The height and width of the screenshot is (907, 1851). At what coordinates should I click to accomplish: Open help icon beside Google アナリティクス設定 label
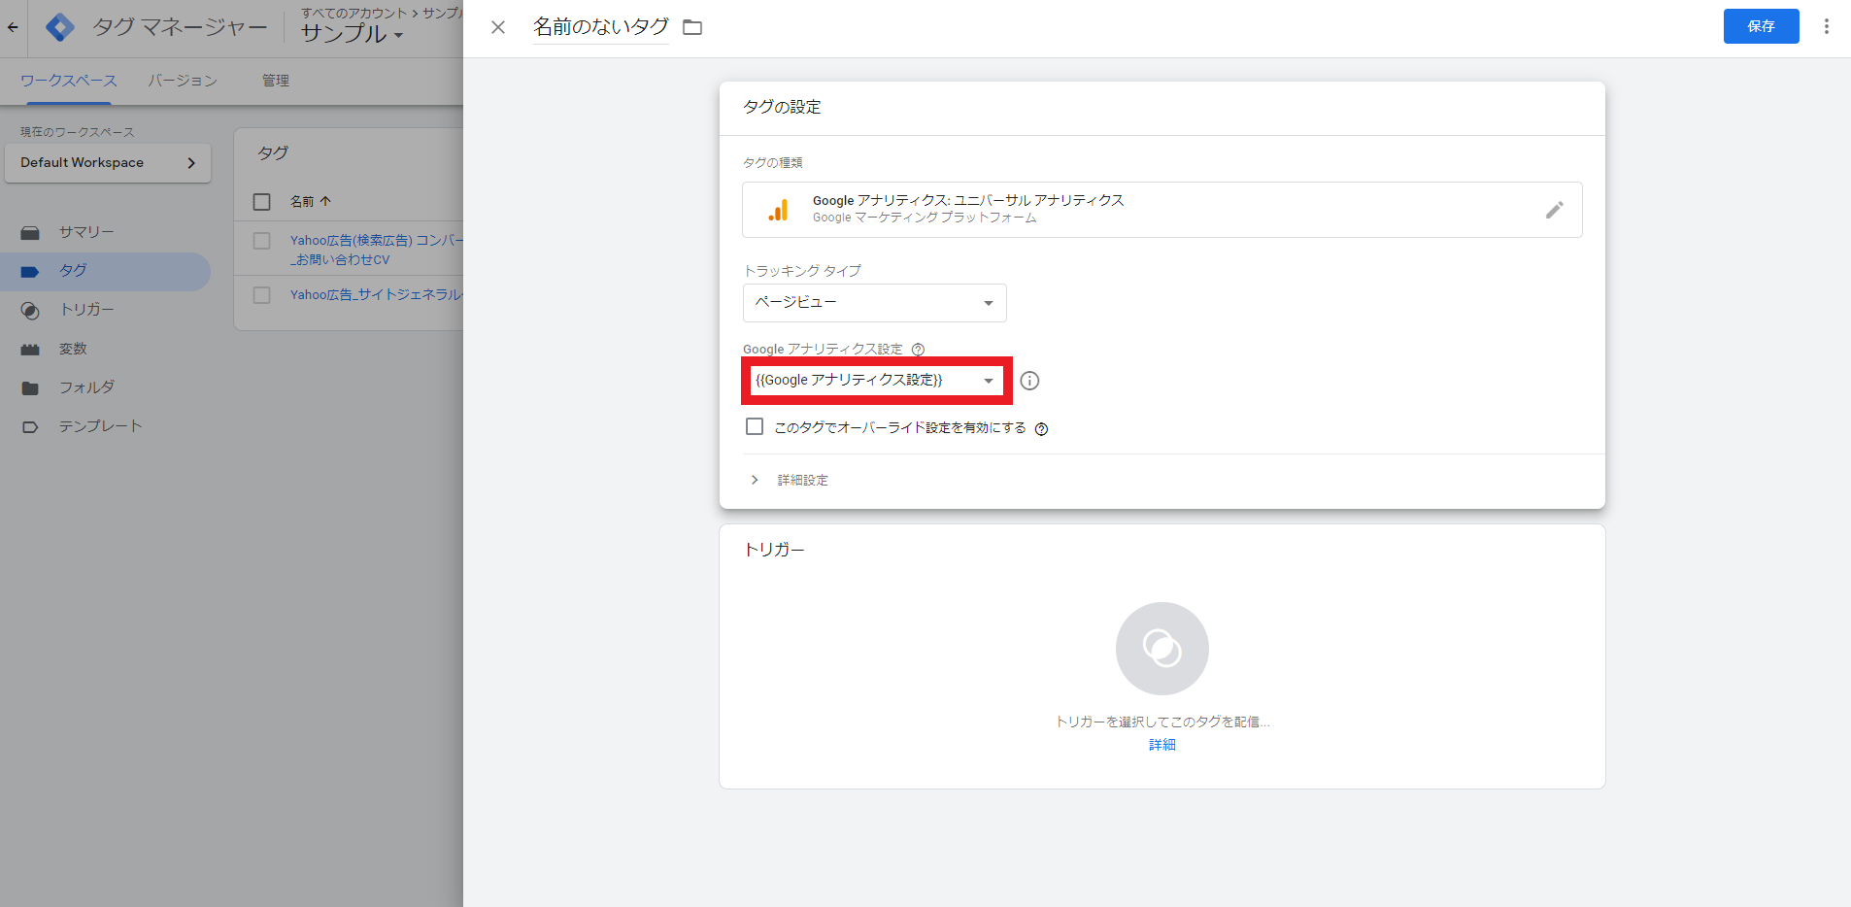point(918,350)
